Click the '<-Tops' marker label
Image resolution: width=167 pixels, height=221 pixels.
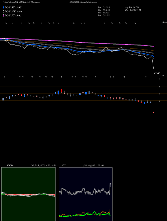(164, 22)
